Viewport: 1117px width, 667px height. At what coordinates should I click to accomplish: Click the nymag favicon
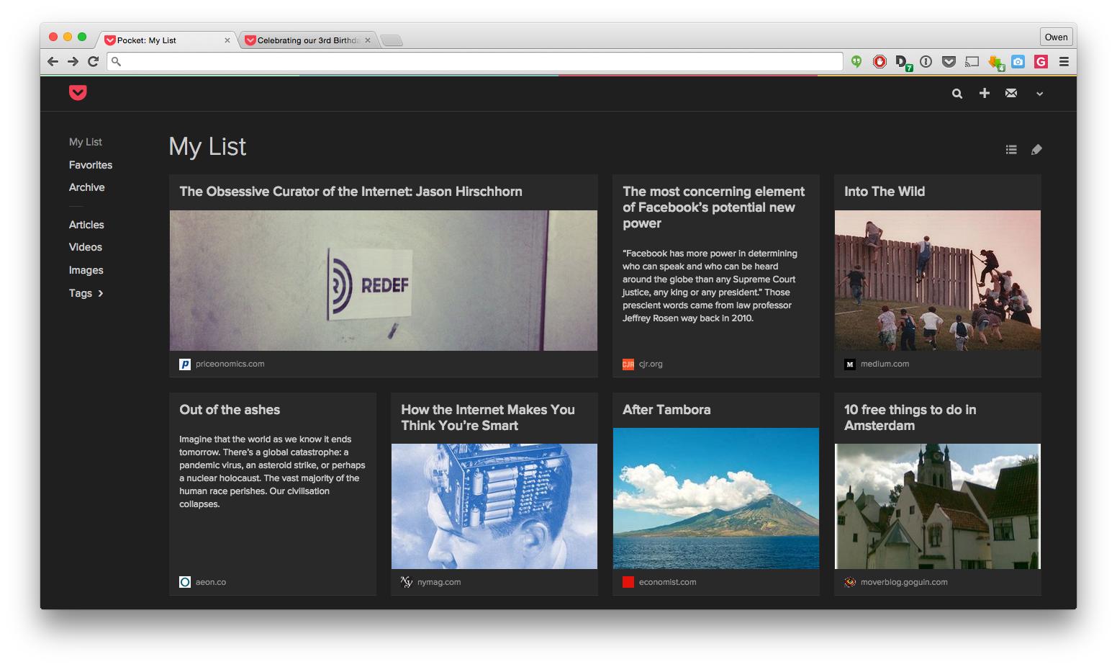point(407,582)
